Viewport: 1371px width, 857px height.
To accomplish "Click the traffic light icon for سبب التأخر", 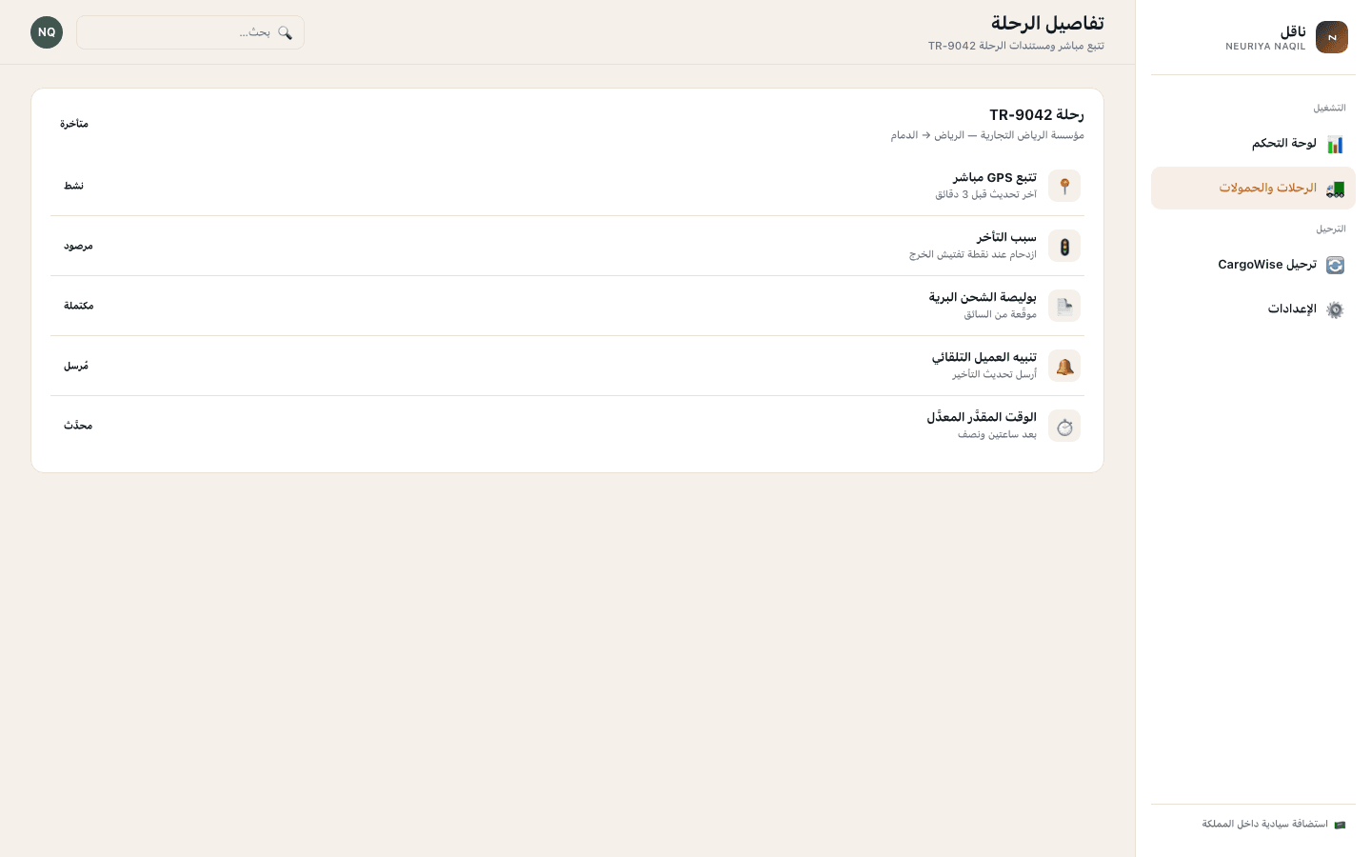I will [x=1064, y=246].
